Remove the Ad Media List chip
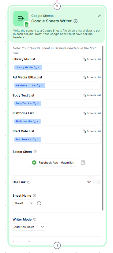 pyautogui.click(x=42, y=85)
